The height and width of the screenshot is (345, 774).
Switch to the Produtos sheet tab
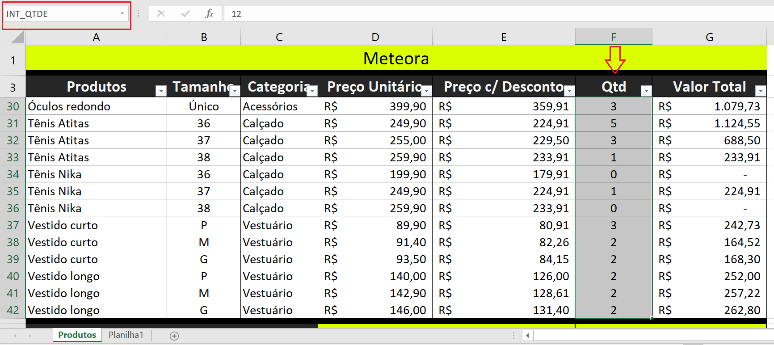(77, 335)
